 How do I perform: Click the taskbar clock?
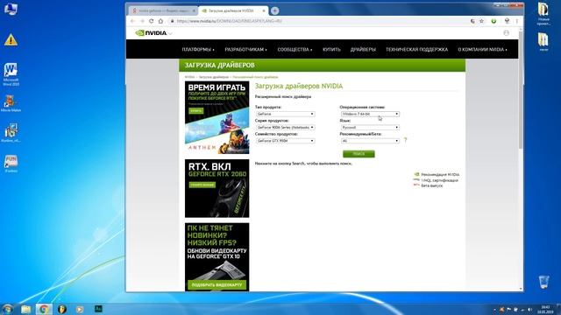click(x=545, y=309)
